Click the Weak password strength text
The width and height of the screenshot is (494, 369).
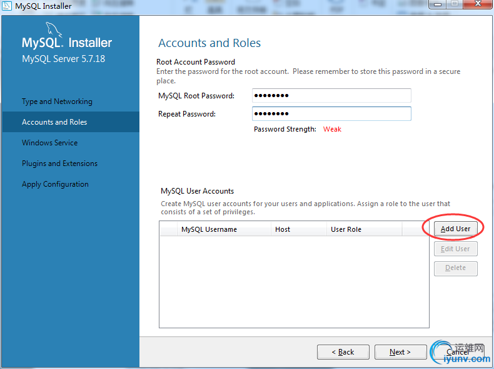point(332,129)
